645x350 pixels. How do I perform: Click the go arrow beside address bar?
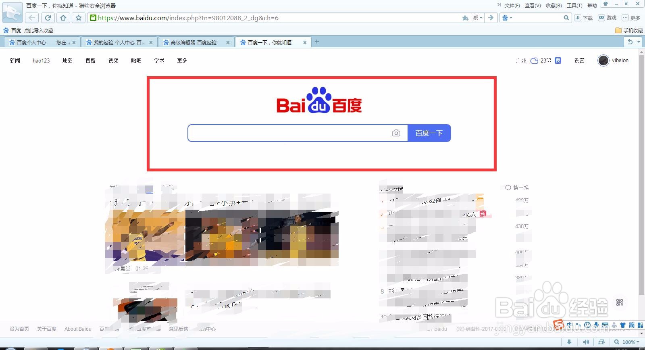click(491, 18)
